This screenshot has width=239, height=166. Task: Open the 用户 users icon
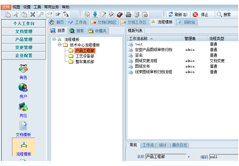point(23,91)
